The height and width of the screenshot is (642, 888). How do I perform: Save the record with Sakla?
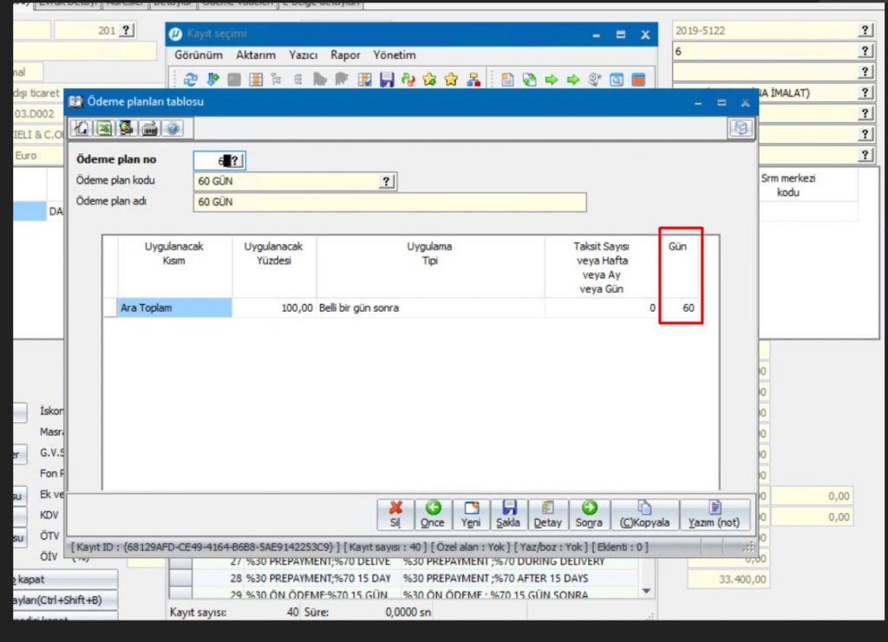[509, 515]
